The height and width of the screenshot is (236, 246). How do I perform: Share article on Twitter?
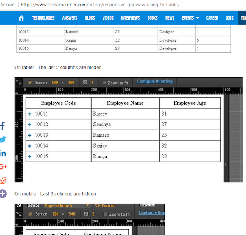point(3,139)
